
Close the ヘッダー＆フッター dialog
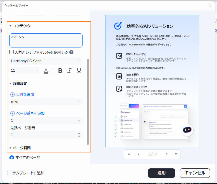(210, 6)
